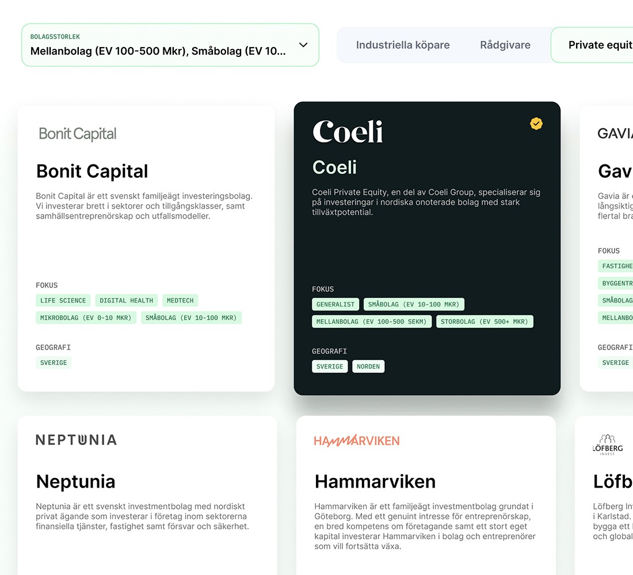Open the Coeli card title

coord(335,167)
